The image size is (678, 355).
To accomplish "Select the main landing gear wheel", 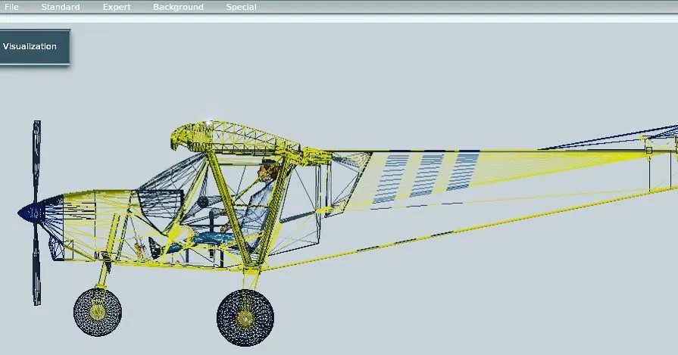I will [245, 318].
